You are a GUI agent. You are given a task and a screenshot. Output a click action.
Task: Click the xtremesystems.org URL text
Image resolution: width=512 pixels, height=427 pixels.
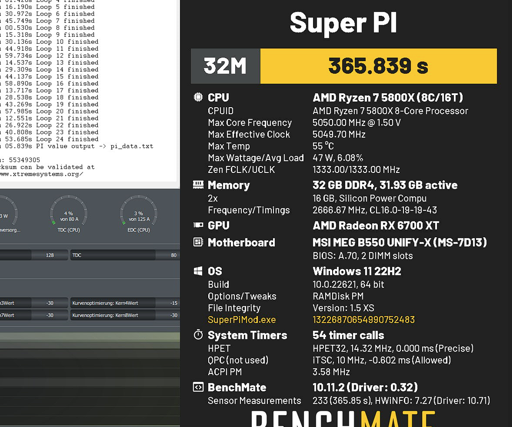(41, 174)
